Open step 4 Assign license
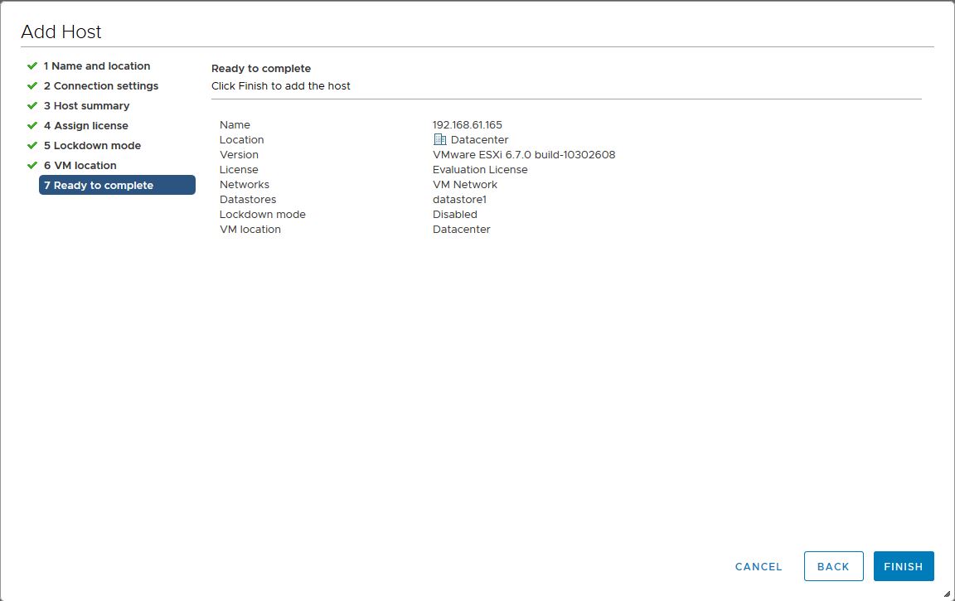 tap(86, 125)
